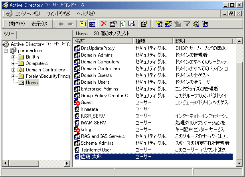Select the Computers folder in tree
The height and width of the screenshot is (177, 245).
(37, 63)
